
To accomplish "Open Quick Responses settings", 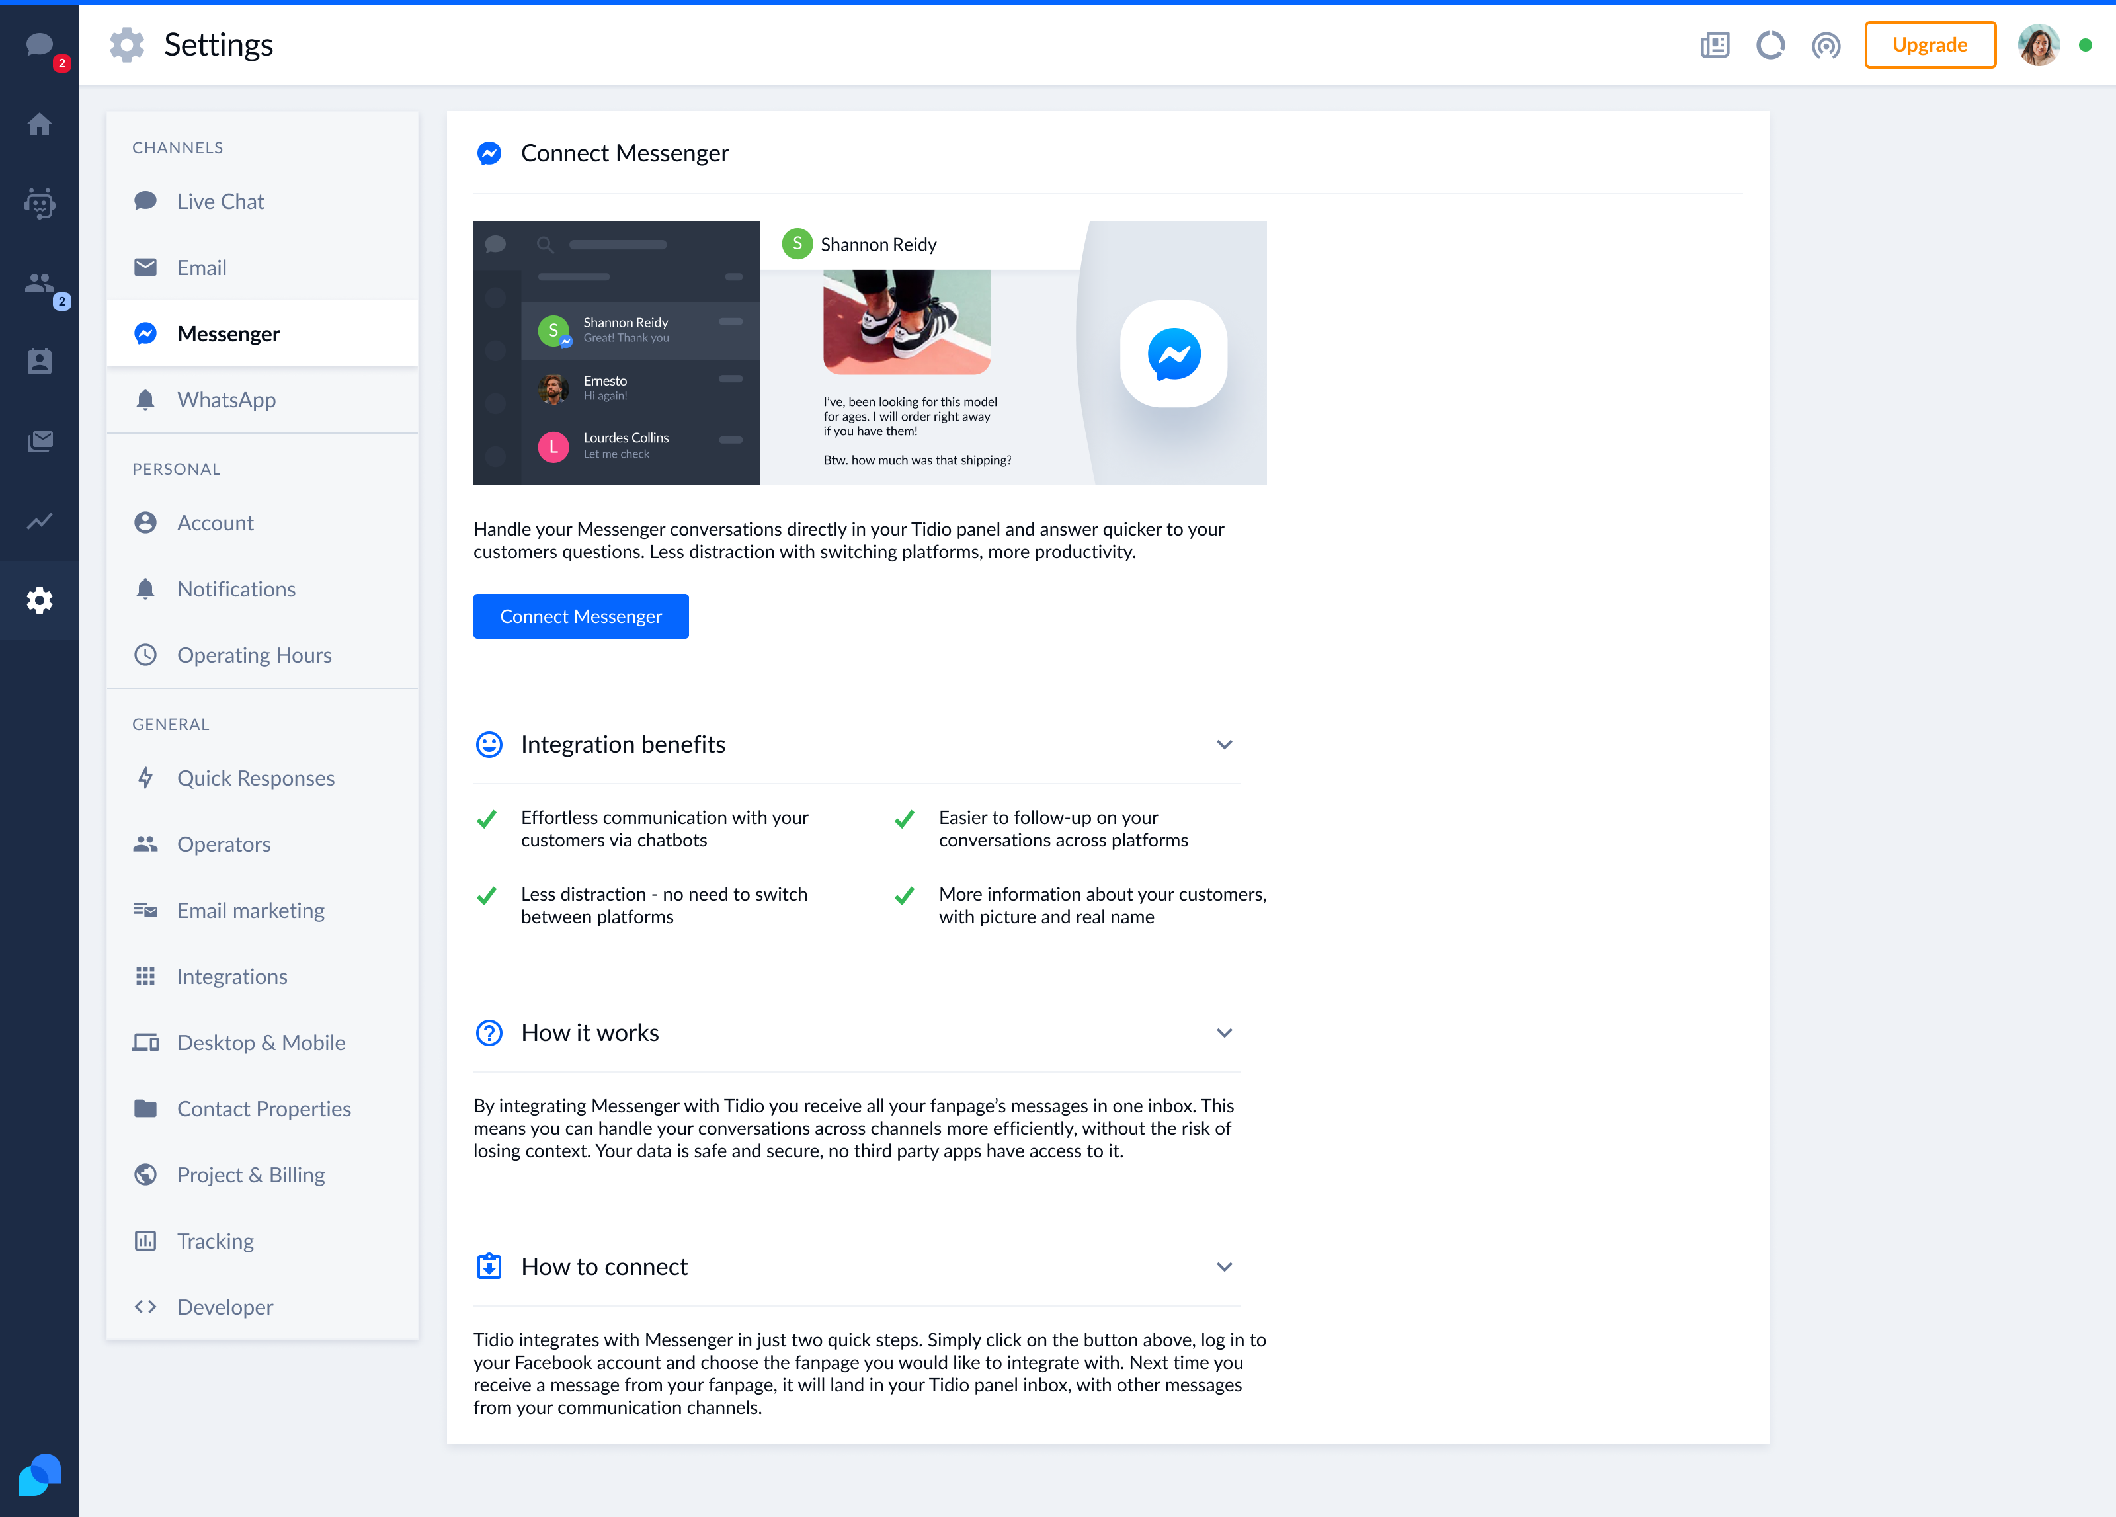I will coord(262,778).
